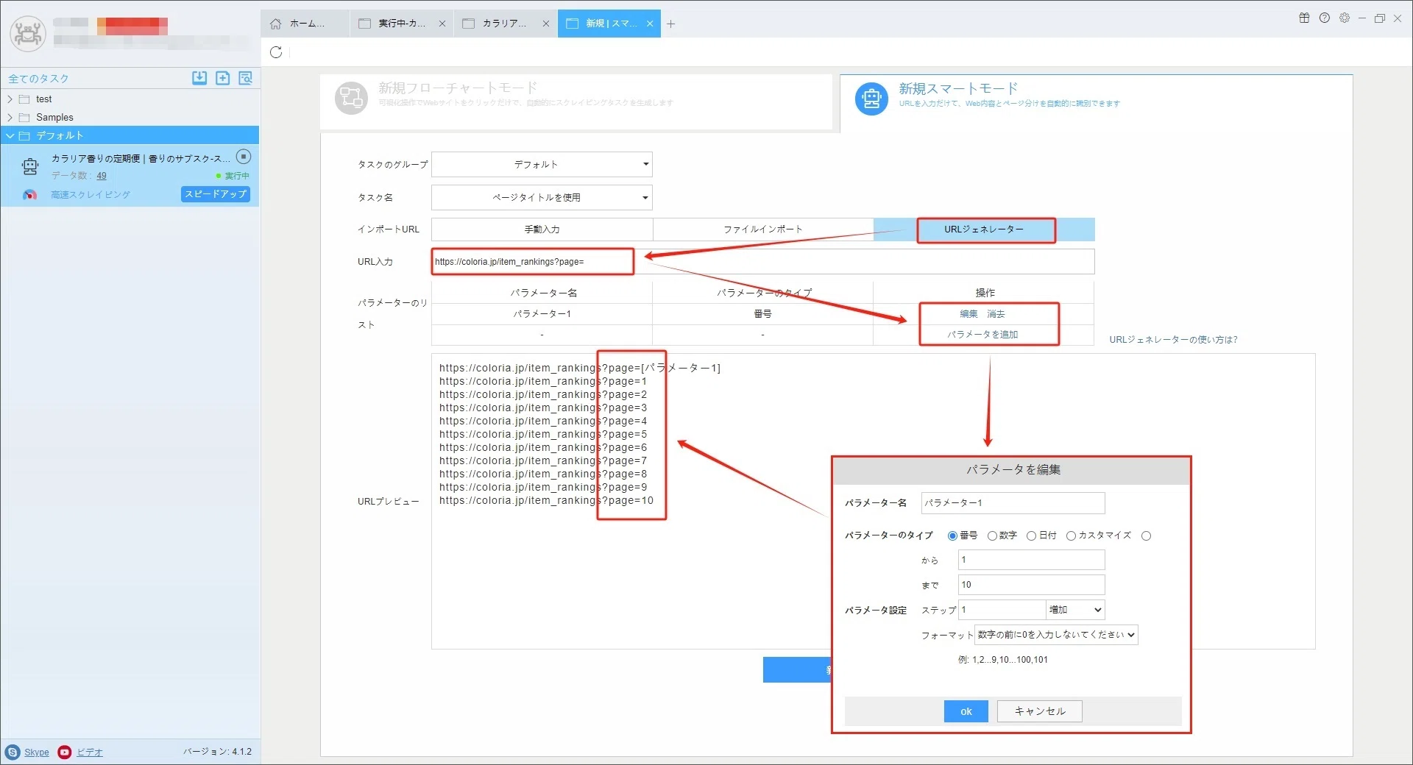Image resolution: width=1413 pixels, height=765 pixels.
Task: Click the キャンセル button
Action: [1039, 711]
